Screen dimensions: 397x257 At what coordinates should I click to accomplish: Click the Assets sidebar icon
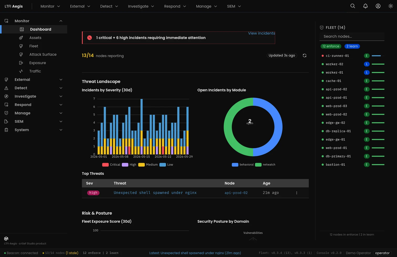[21, 38]
